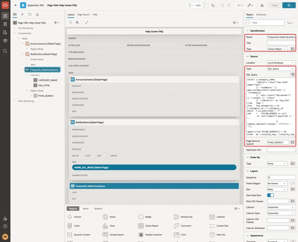Click the lock page icon
The image size is (298, 242).
click(213, 5)
